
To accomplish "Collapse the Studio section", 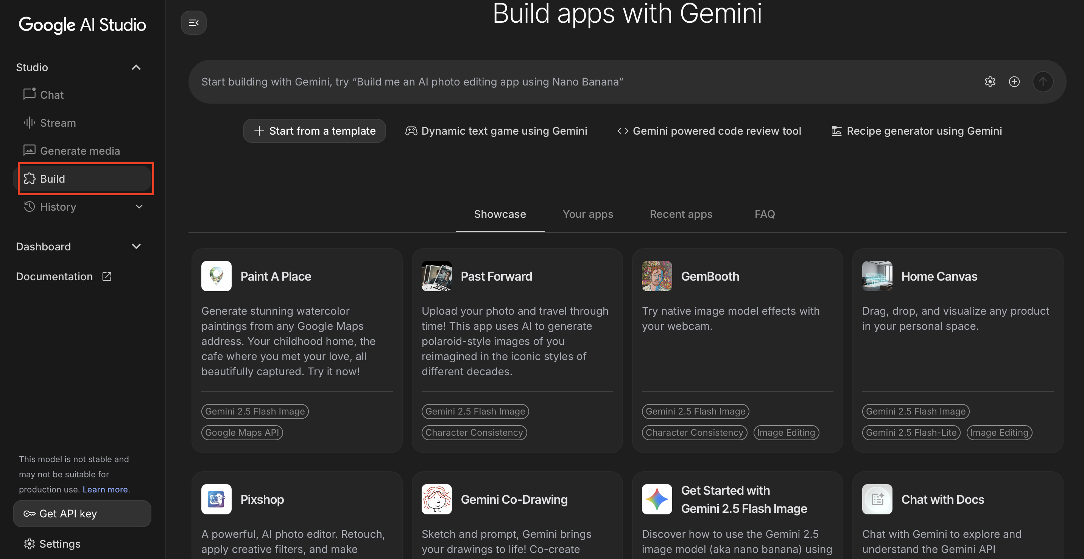I will [x=135, y=67].
